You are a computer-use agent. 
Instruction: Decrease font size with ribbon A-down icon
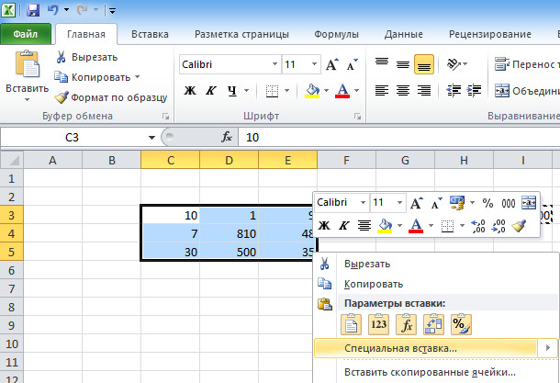353,64
